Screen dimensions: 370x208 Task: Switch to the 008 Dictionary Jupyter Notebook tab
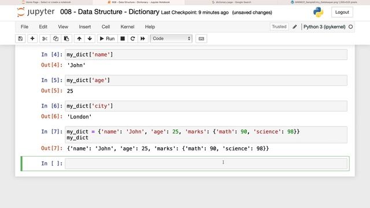[139, 2]
